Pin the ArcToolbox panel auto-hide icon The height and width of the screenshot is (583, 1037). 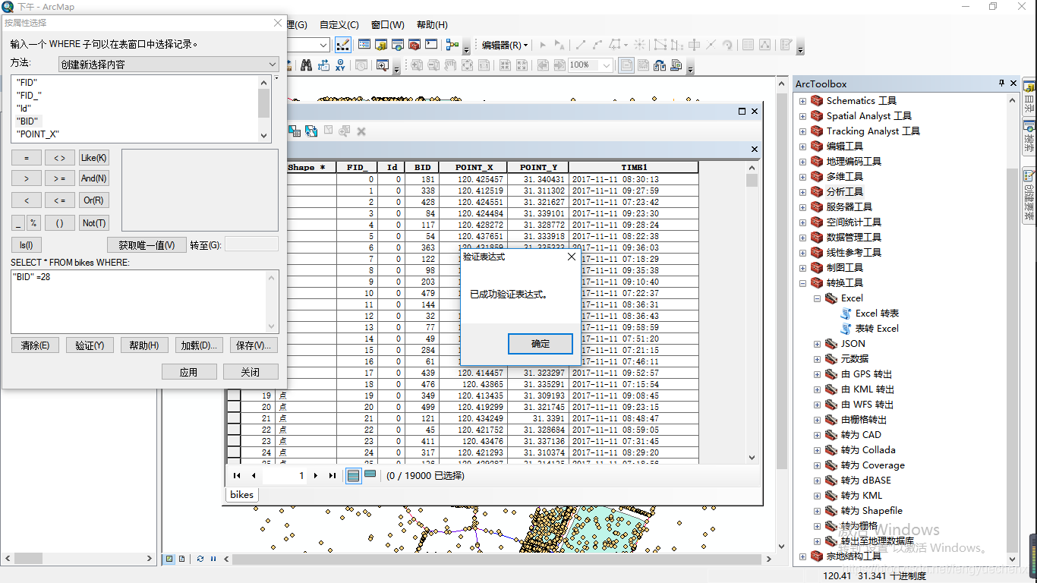tap(1001, 84)
